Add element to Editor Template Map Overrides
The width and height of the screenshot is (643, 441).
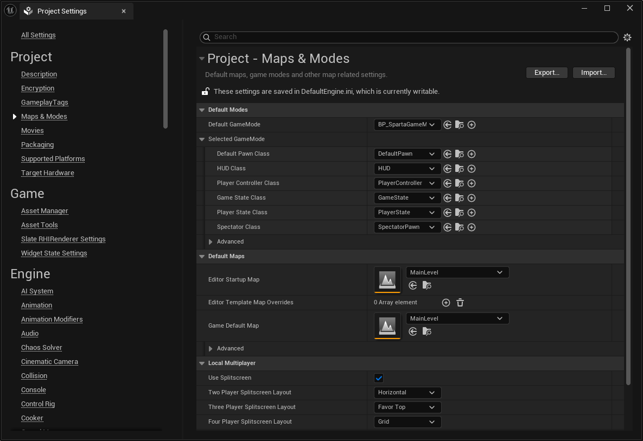(x=446, y=303)
